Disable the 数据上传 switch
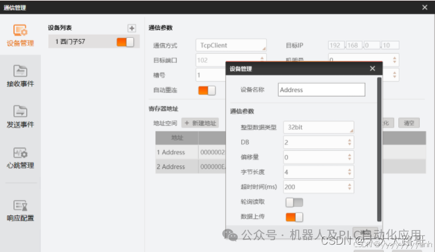Viewport: 435px width, 252px height. [294, 217]
